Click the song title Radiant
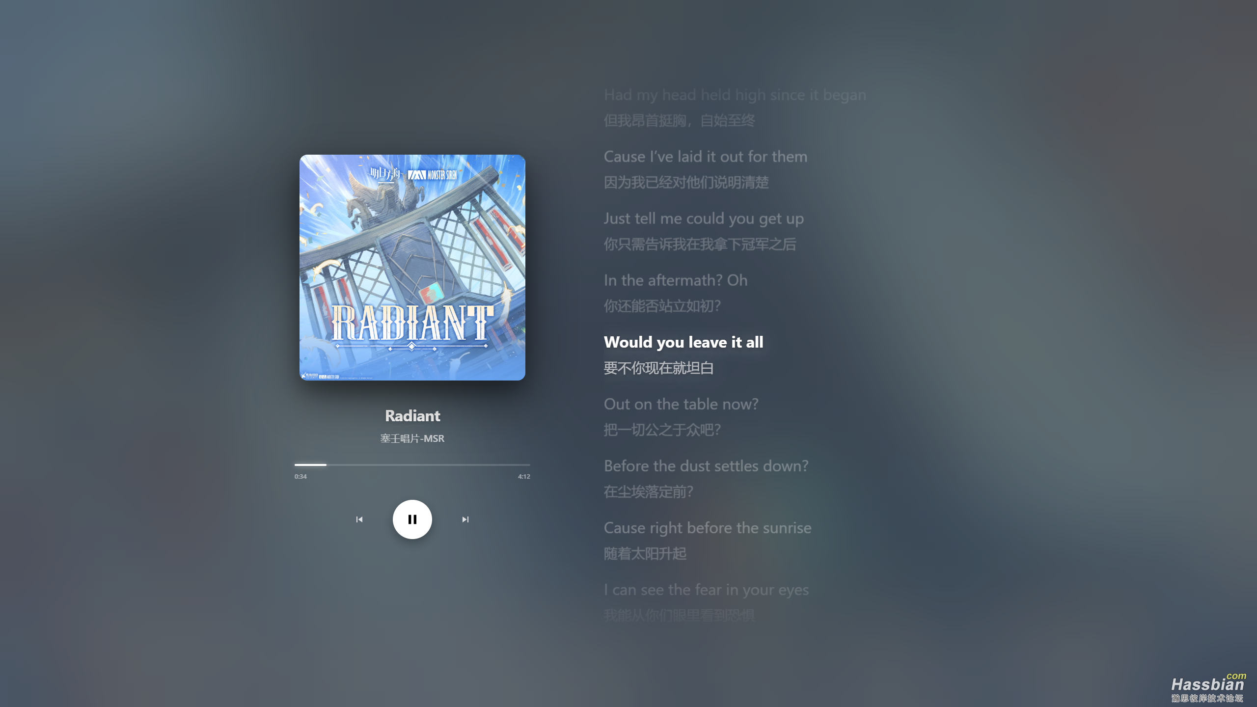This screenshot has width=1257, height=707. tap(412, 416)
